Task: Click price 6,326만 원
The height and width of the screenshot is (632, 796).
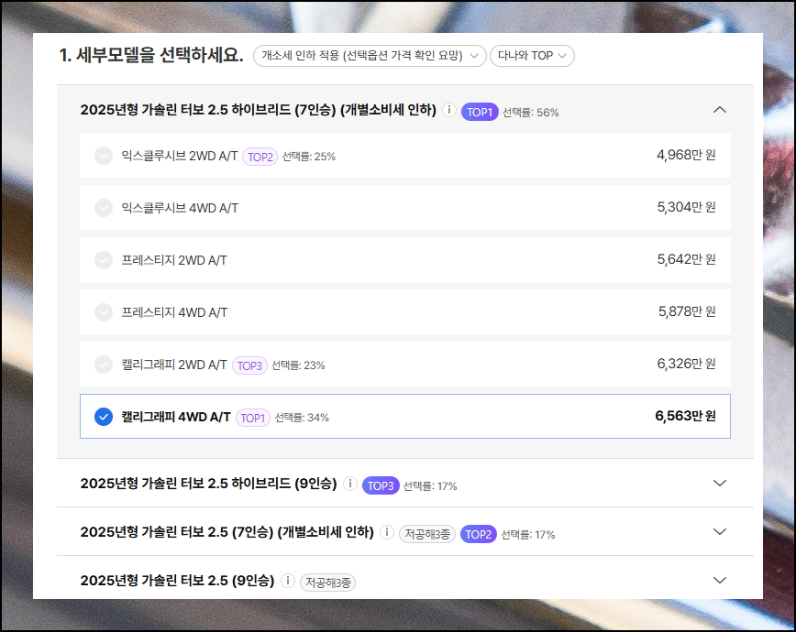Action: click(x=686, y=365)
